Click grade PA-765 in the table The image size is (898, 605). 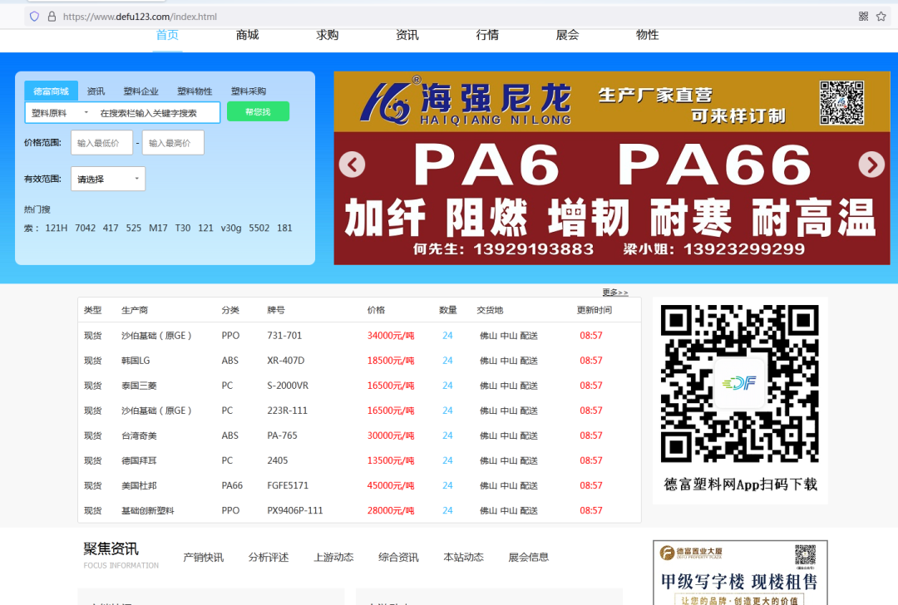(283, 435)
